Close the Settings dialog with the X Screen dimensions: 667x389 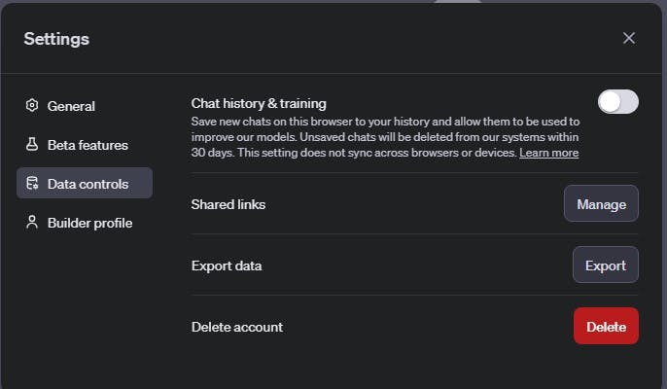pyautogui.click(x=629, y=38)
